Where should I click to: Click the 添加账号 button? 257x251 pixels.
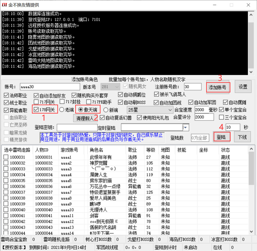tap(217, 87)
